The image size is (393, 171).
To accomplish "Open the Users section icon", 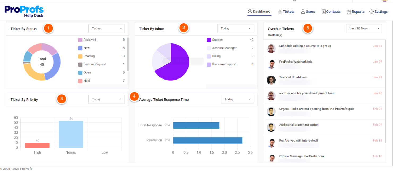I will pos(303,11).
